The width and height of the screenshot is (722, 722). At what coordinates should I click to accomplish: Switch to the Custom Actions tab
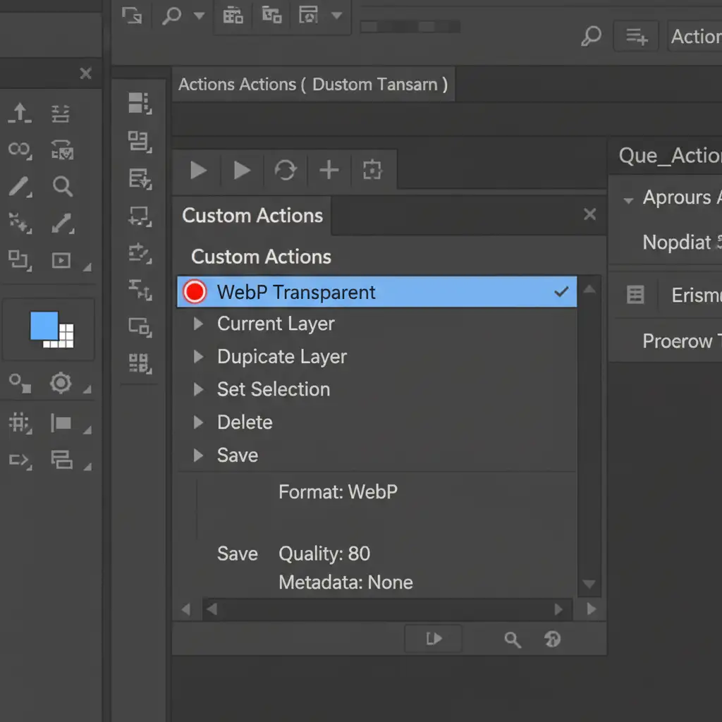pos(252,216)
